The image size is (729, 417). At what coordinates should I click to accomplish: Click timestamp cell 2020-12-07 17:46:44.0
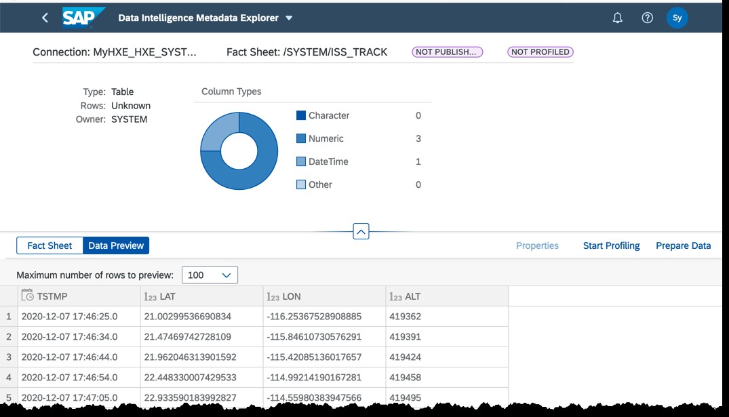coord(79,357)
